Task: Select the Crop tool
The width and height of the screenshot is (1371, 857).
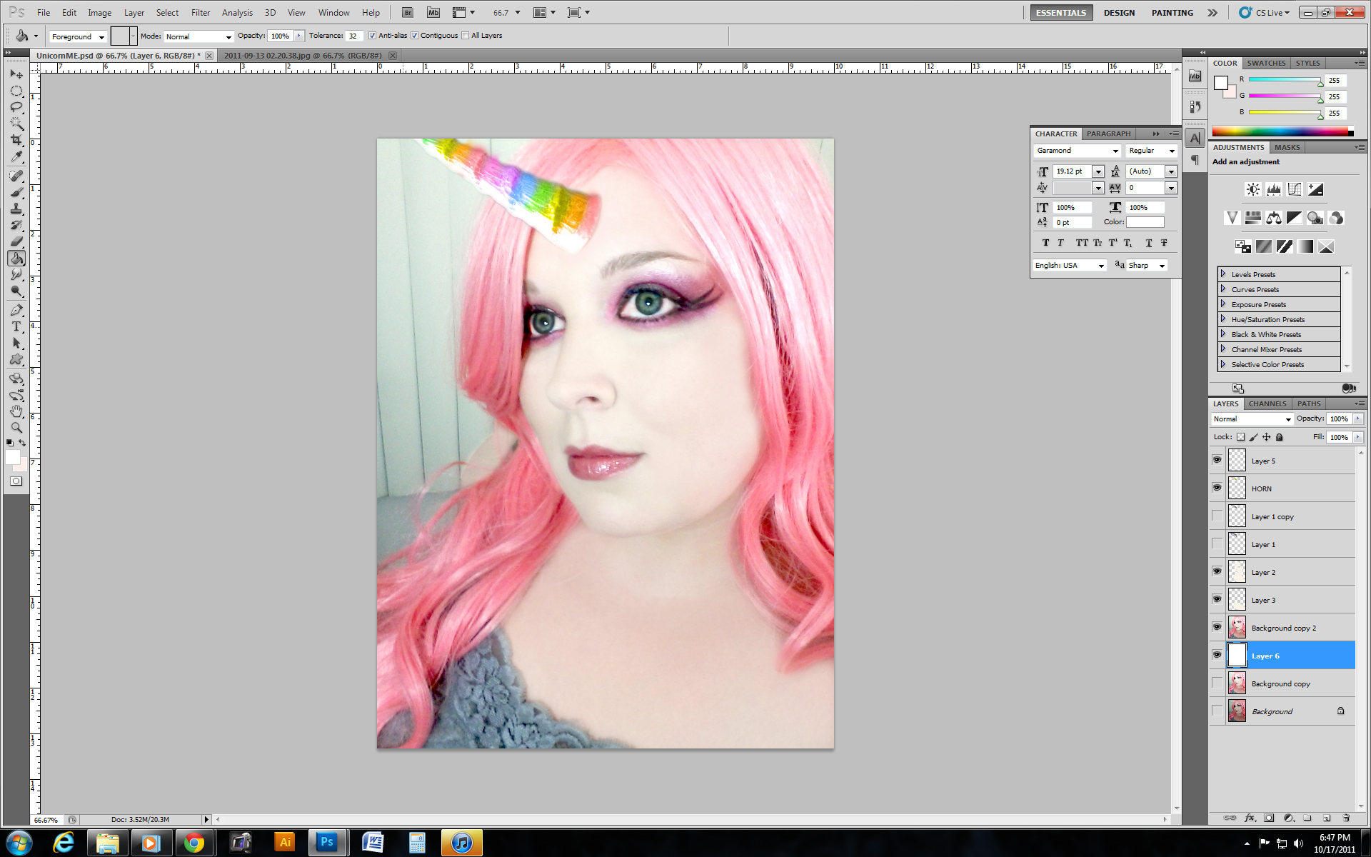Action: 16,140
